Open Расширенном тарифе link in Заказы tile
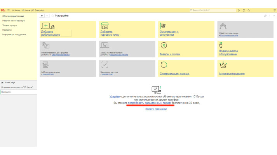Image resolution: width=277 pixels, height=155 pixels. [119, 55]
